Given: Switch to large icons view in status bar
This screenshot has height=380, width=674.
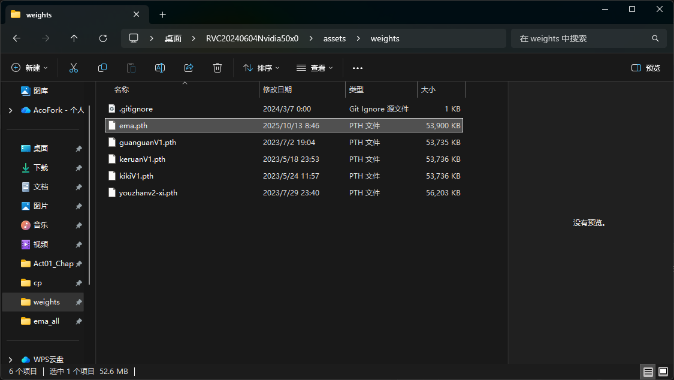Looking at the screenshot, I should [663, 372].
